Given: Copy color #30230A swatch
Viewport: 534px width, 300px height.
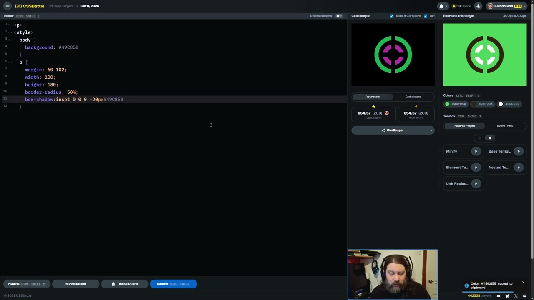Looking at the screenshot, I should coord(482,104).
